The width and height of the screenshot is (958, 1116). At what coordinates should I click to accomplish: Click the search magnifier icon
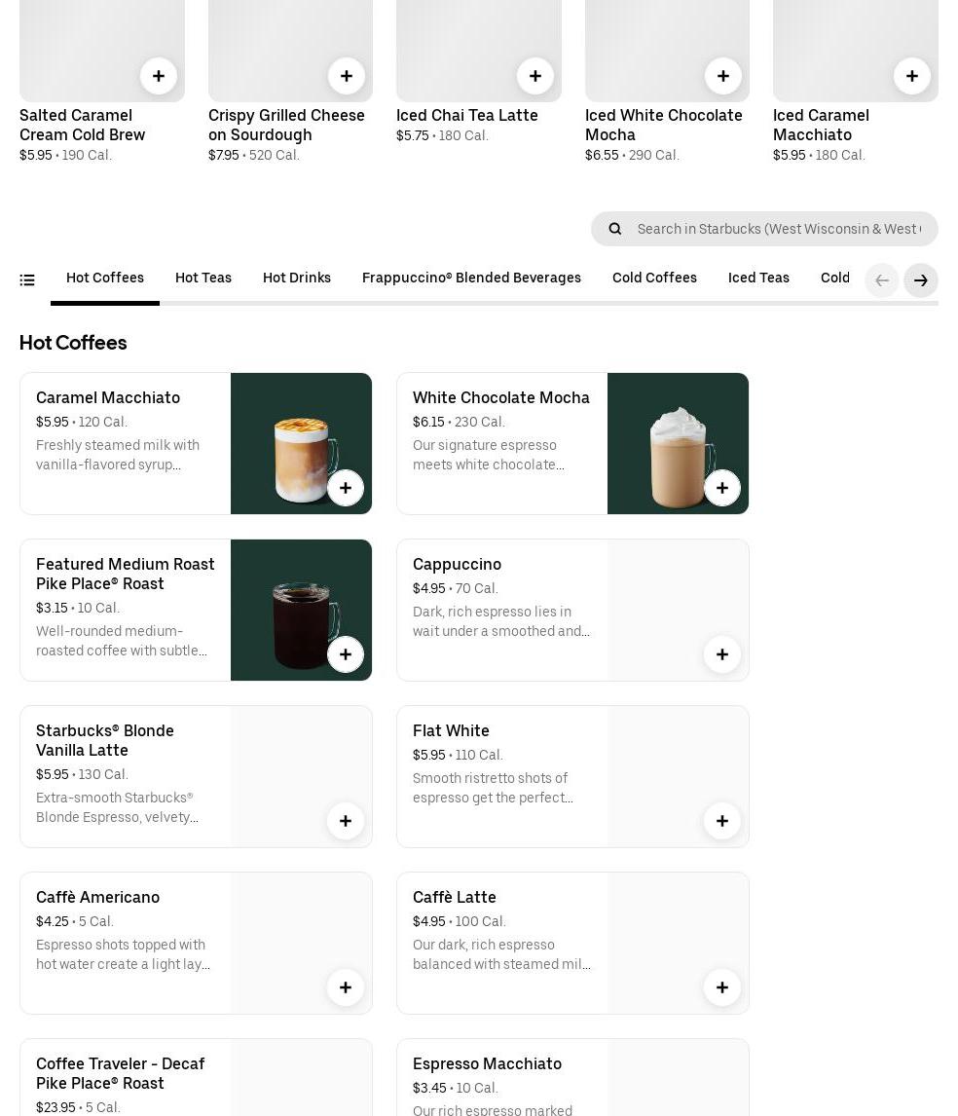click(615, 229)
